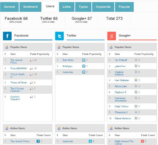Click Google+ Popular Users person icon
The image size is (158, 145).
[111, 47]
